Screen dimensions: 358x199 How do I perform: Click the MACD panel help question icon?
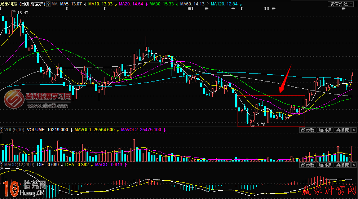click(x=1, y=165)
